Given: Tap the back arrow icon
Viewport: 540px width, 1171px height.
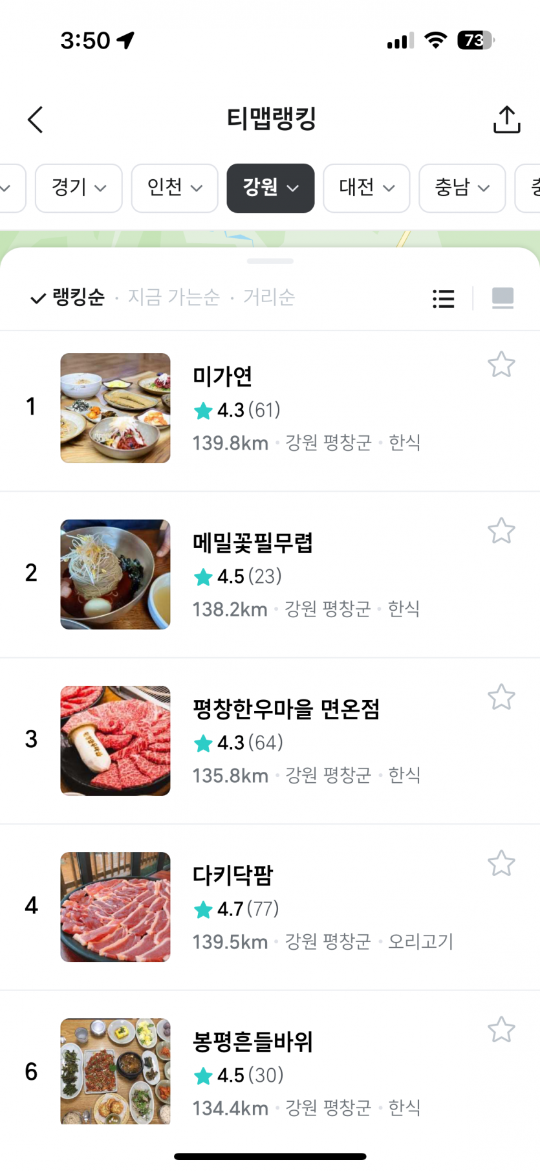Looking at the screenshot, I should click(36, 120).
